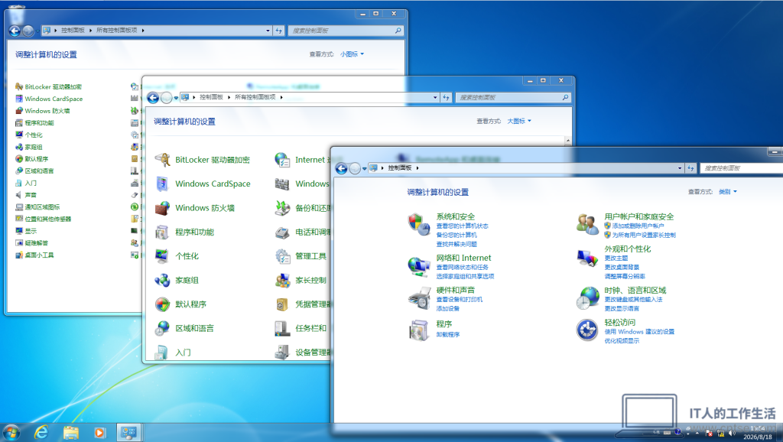The width and height of the screenshot is (783, 442).
Task: Click refresh button in small icons window
Action: pyautogui.click(x=278, y=31)
